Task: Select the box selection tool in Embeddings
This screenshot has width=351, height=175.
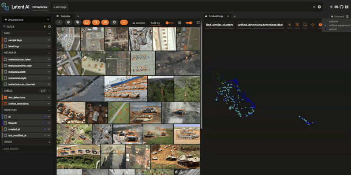Action: point(305,25)
